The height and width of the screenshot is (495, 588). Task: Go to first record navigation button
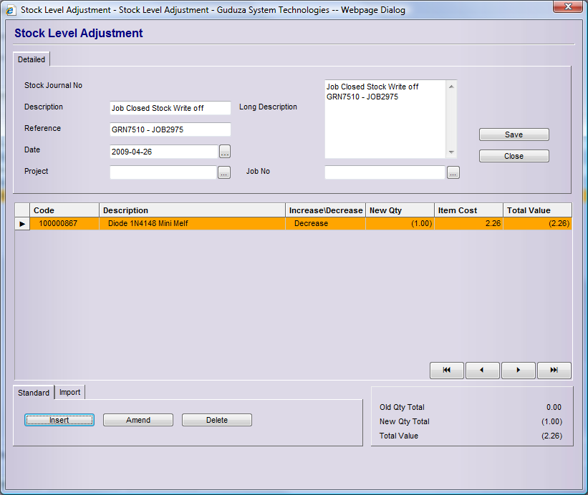447,371
